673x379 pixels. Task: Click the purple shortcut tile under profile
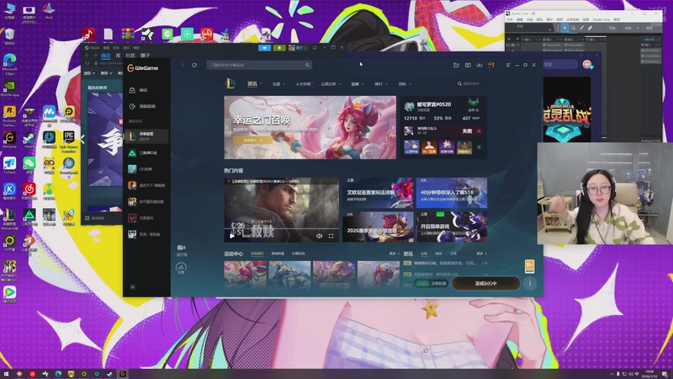[x=447, y=147]
